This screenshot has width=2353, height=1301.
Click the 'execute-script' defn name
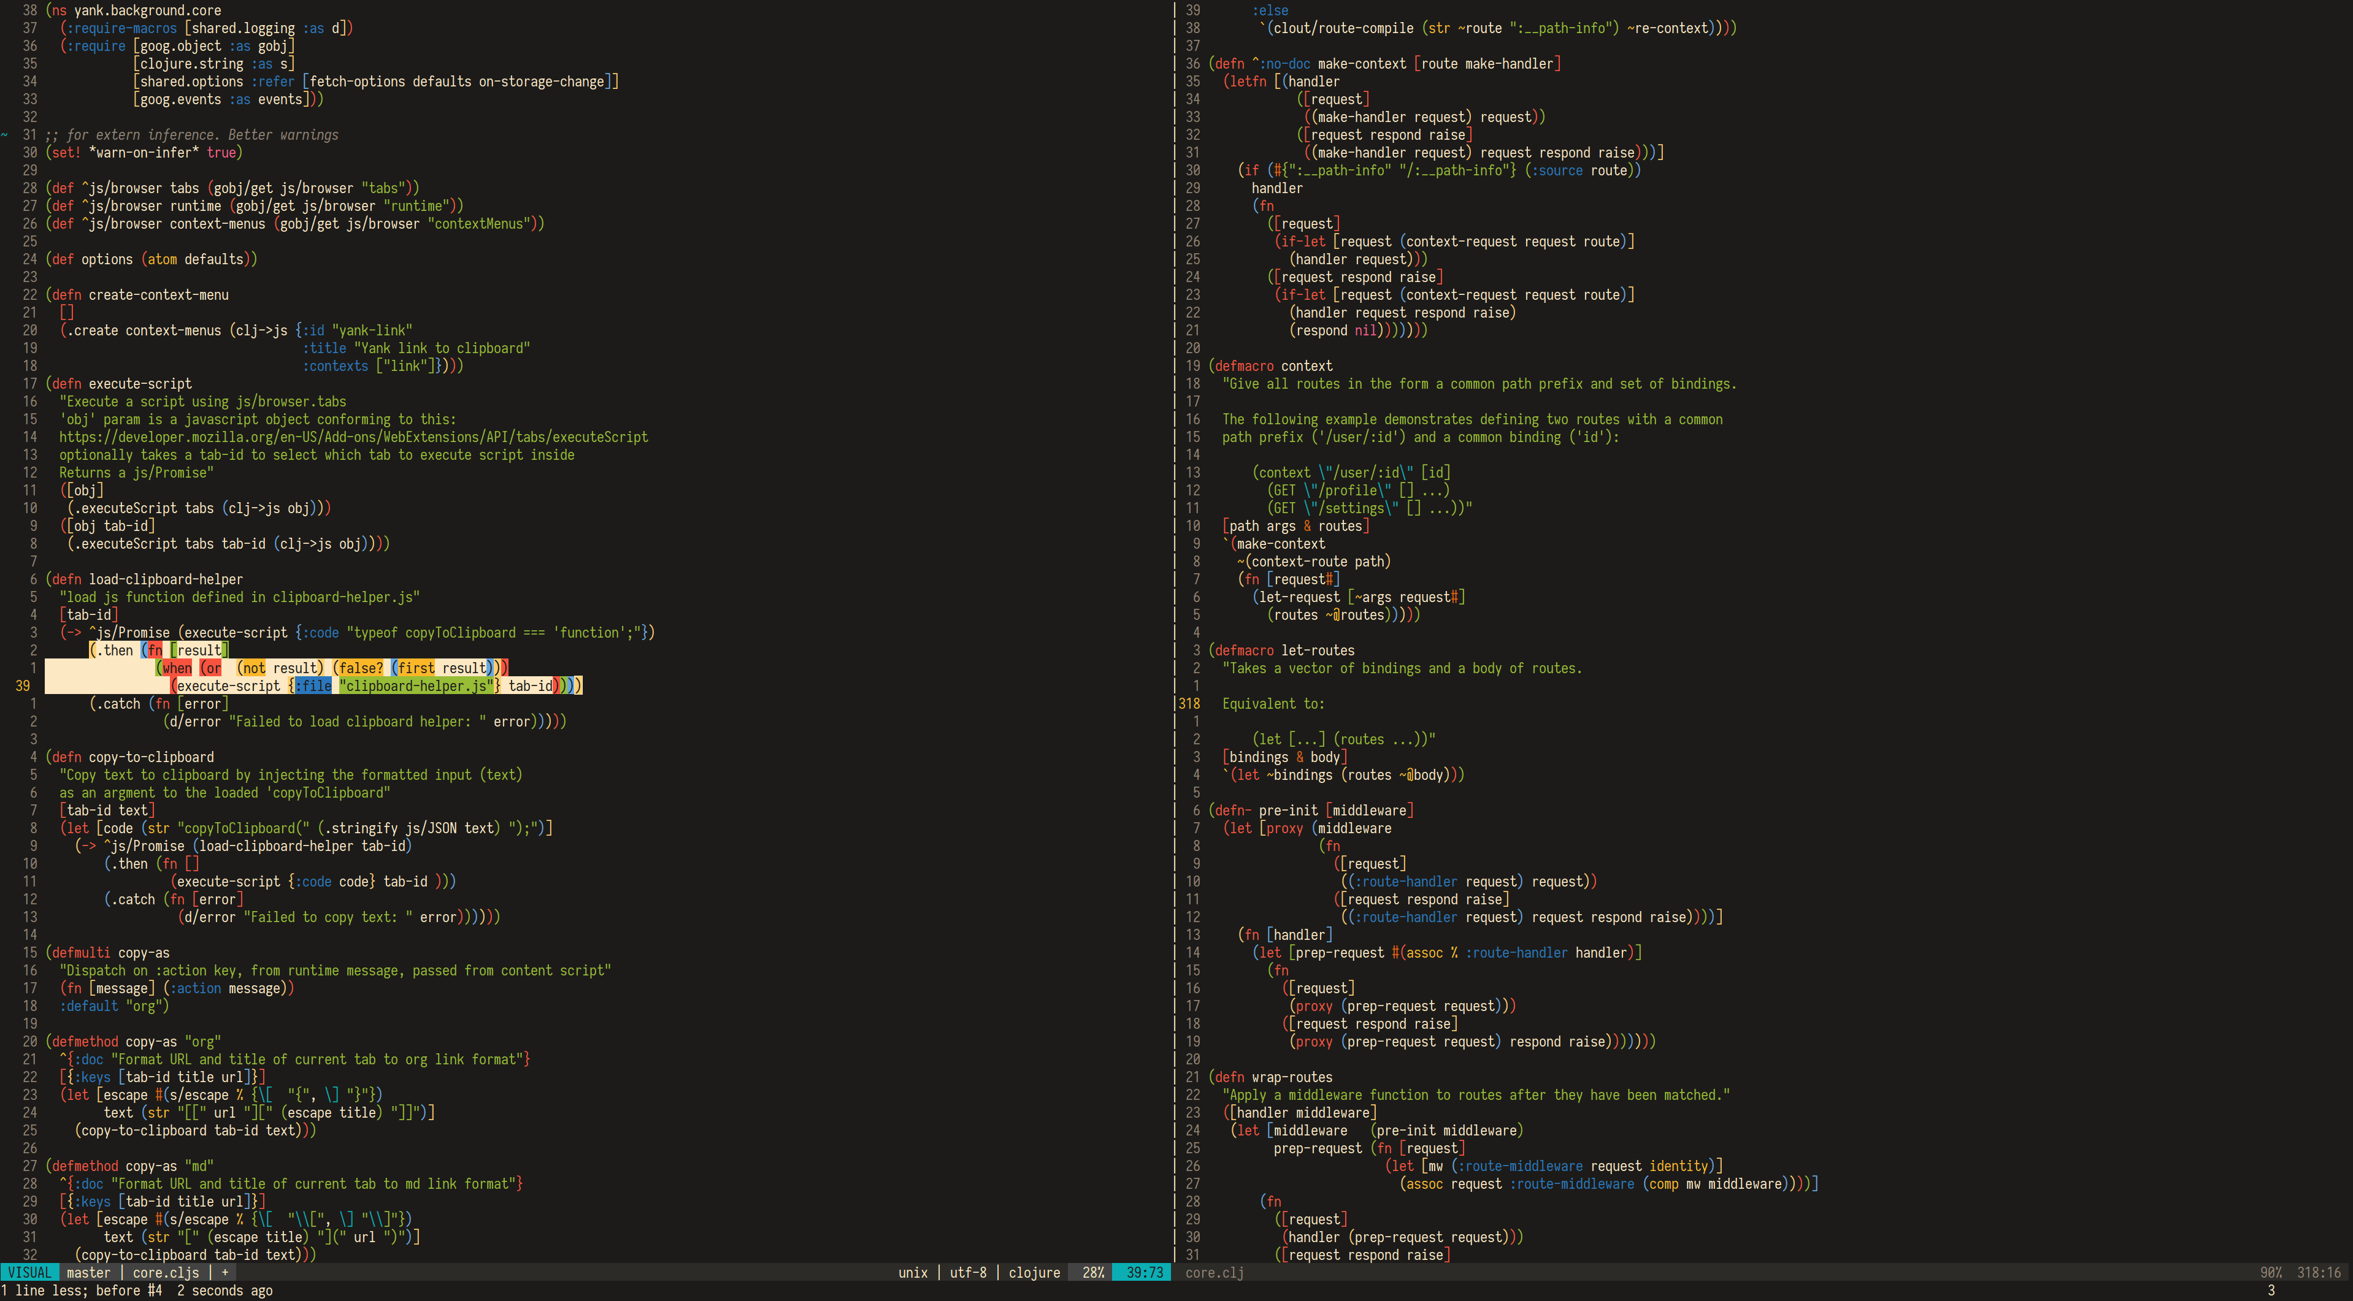point(140,383)
